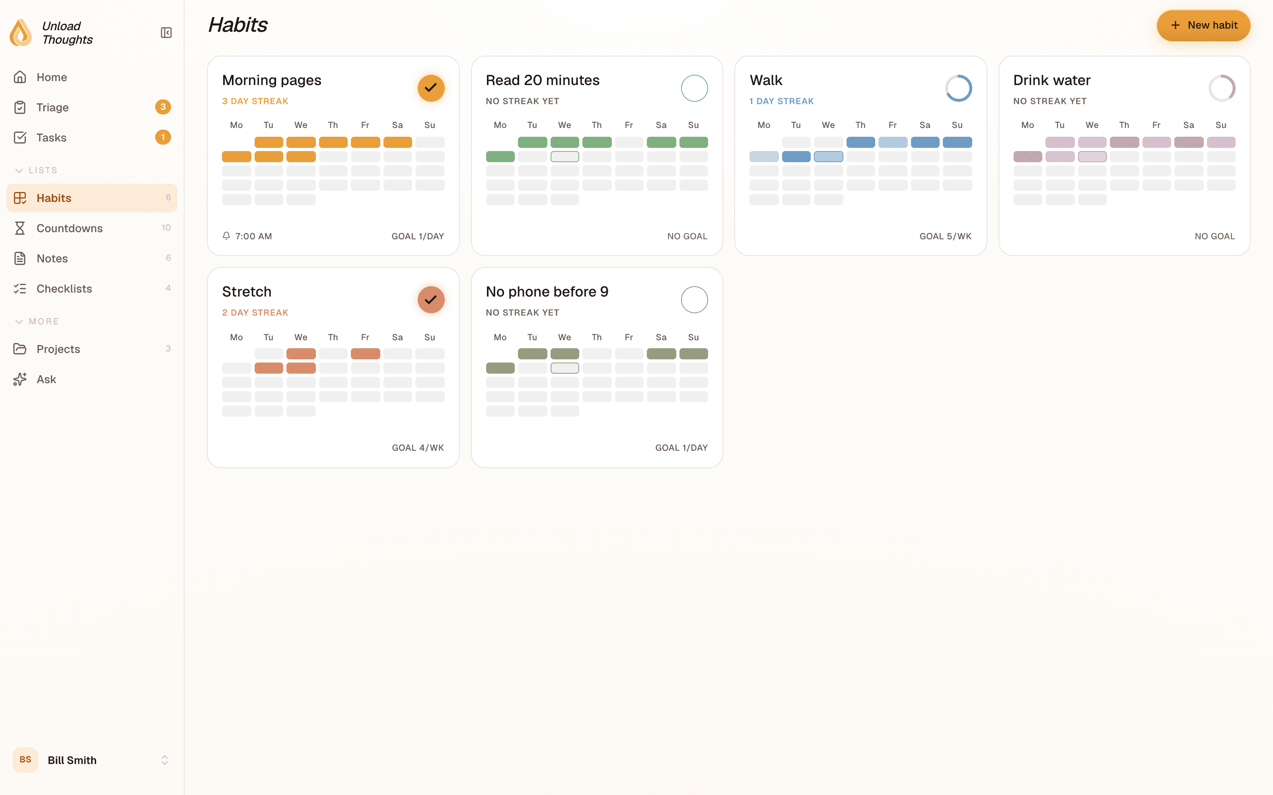
Task: Click the Countdowns hourglass icon
Action: coord(20,228)
